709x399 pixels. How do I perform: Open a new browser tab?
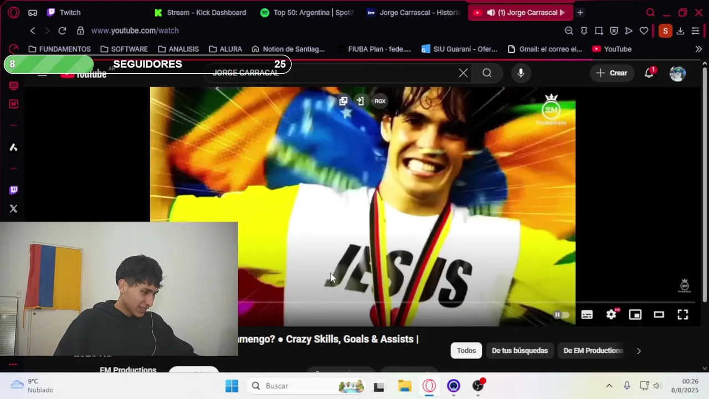tap(580, 13)
